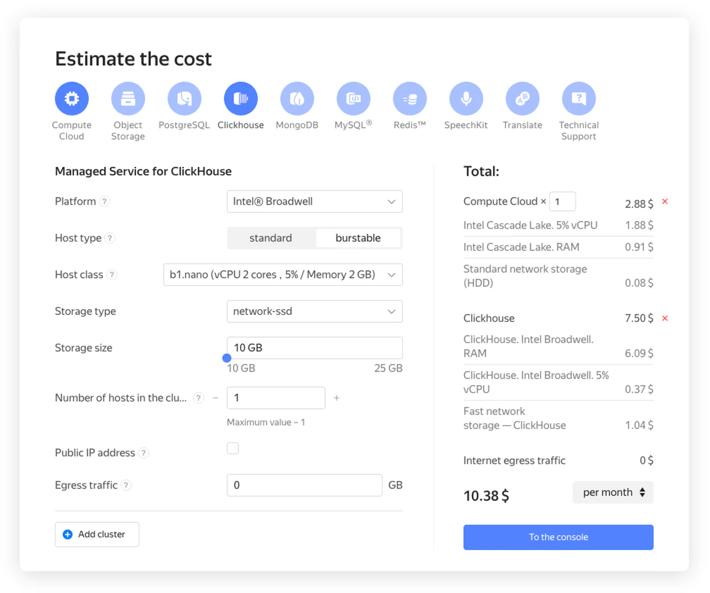Select the MySQL service icon
Viewport: 710px width, 593px height.
(x=354, y=98)
